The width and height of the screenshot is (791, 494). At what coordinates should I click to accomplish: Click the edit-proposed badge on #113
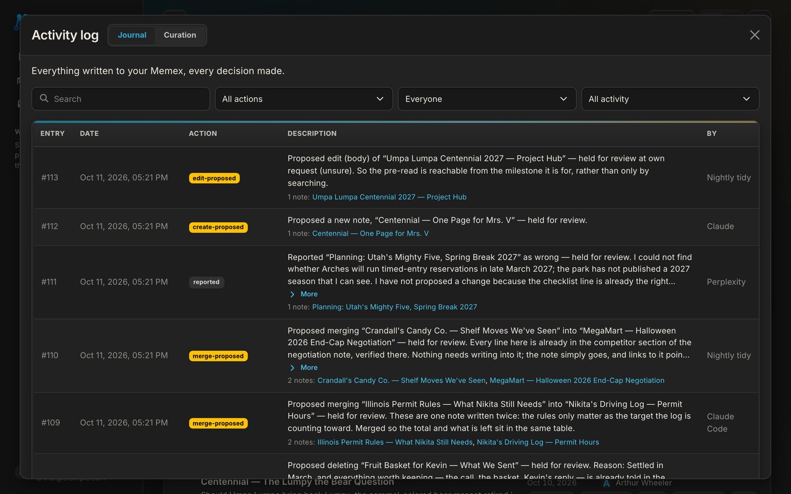[214, 178]
